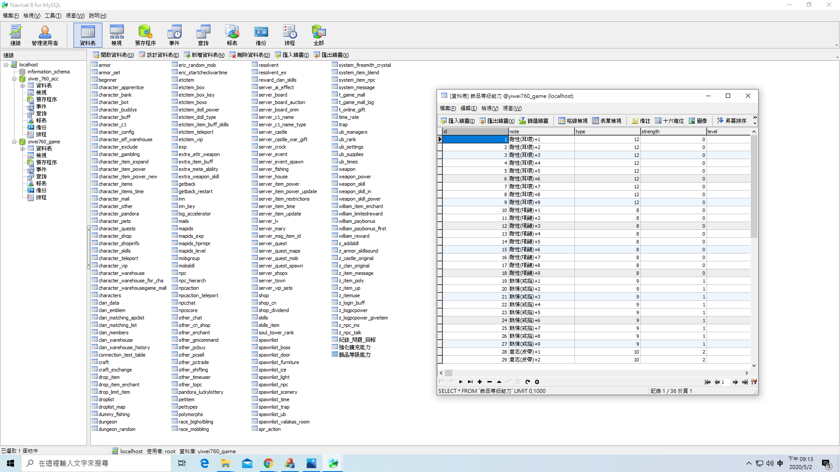Switch to 格線檢視 grid view
This screenshot has width=840, height=472.
coord(573,121)
